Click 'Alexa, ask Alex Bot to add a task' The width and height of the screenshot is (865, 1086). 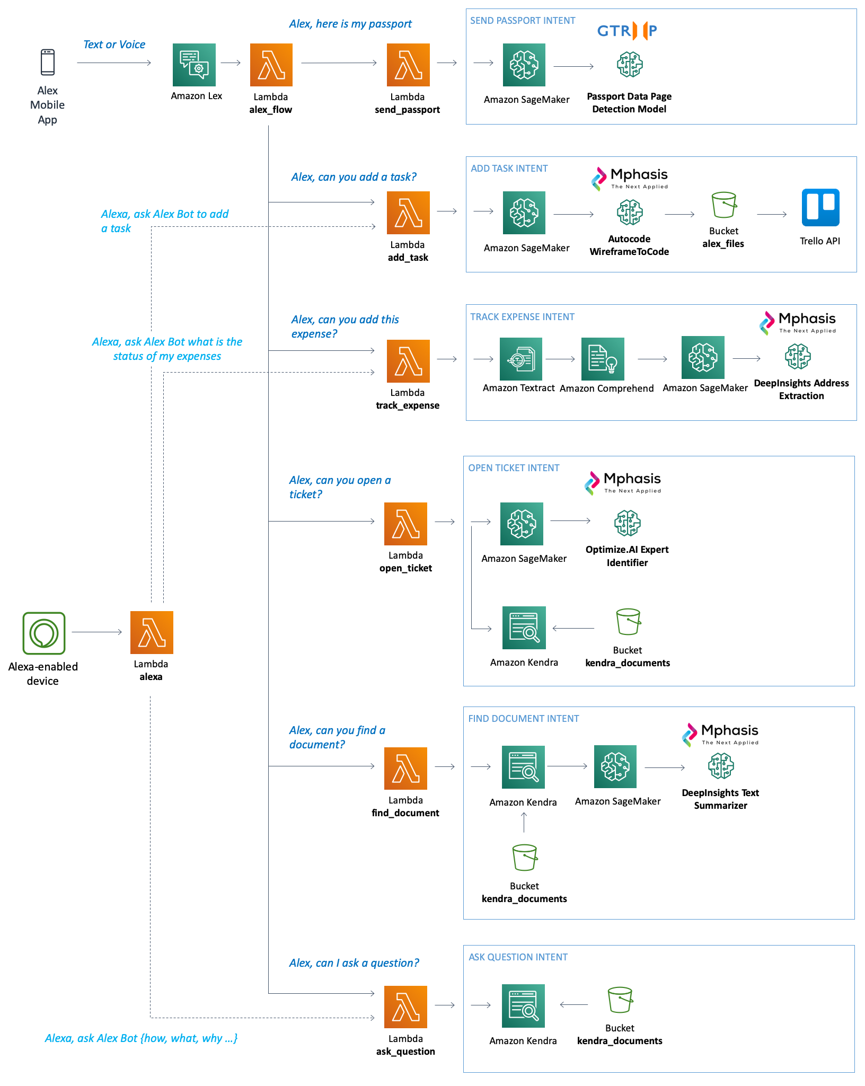point(164,221)
